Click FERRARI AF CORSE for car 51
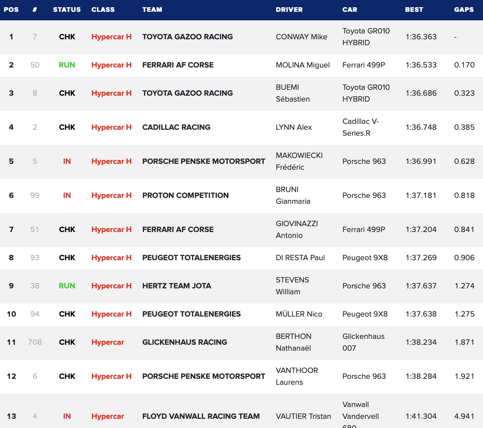Image resolution: width=483 pixels, height=428 pixels. 178,229
